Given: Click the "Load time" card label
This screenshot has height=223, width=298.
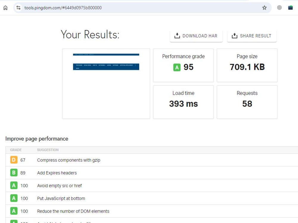Looking at the screenshot, I should 183,93.
